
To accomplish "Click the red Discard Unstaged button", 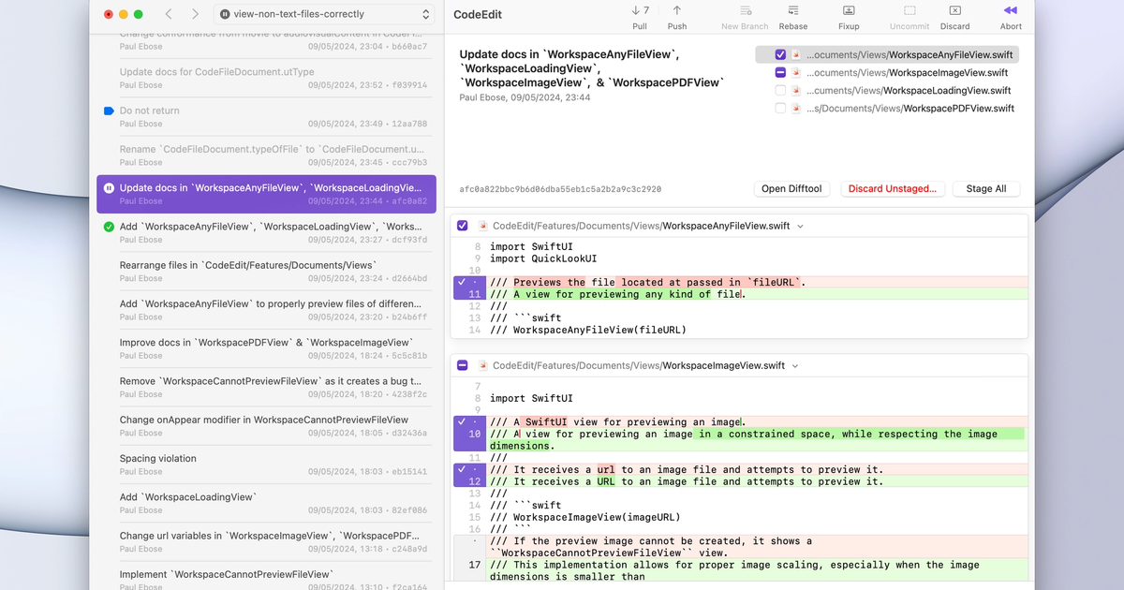I will pyautogui.click(x=893, y=188).
